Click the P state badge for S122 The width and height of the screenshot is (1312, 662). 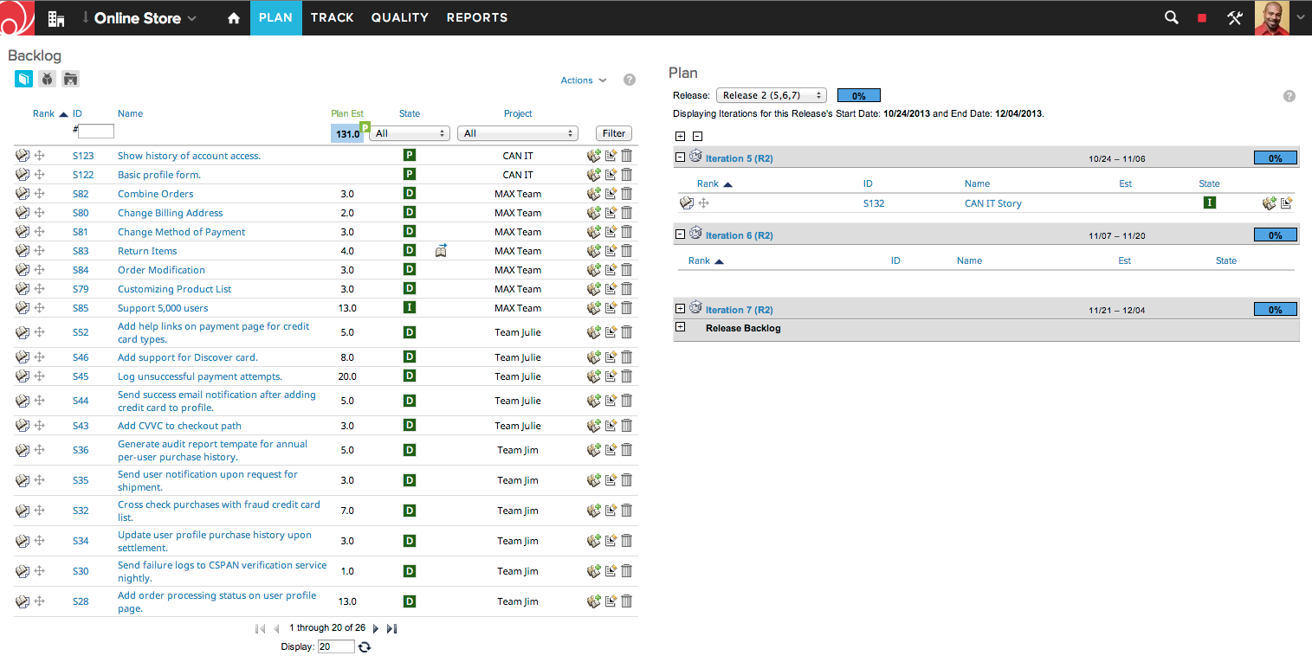point(410,175)
